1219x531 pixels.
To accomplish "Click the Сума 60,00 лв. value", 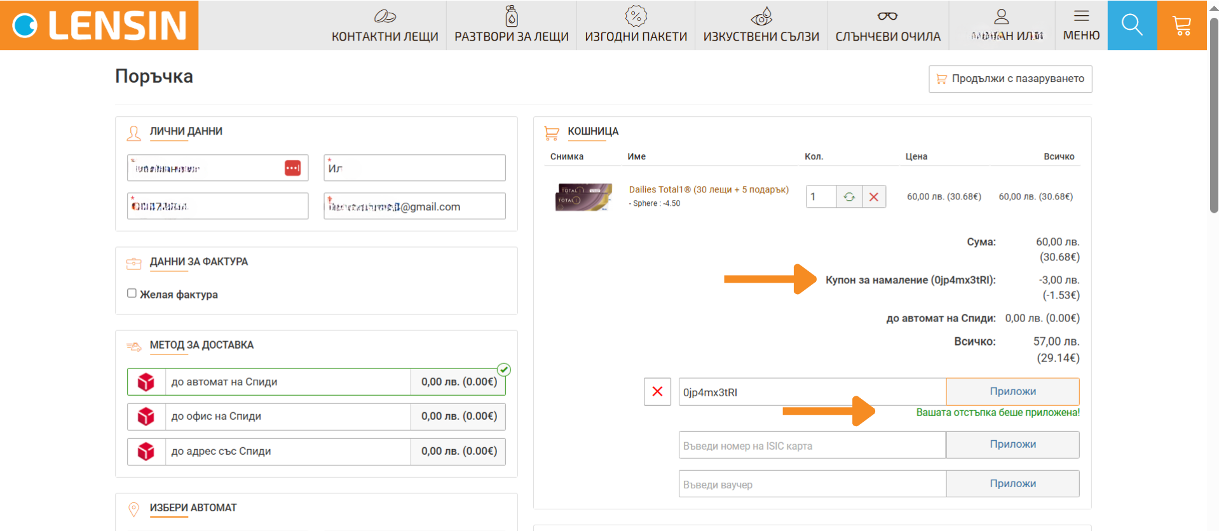I will point(1058,242).
